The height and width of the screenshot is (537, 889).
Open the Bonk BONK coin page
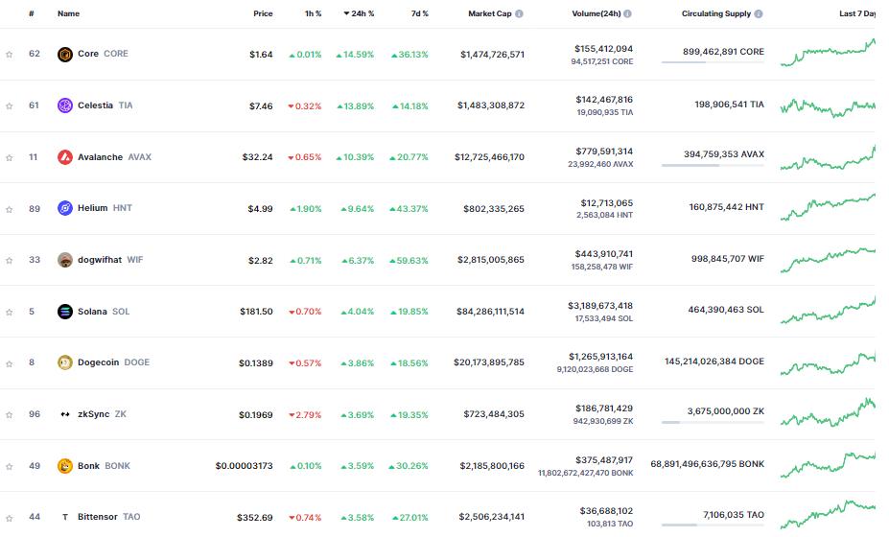tap(104, 465)
